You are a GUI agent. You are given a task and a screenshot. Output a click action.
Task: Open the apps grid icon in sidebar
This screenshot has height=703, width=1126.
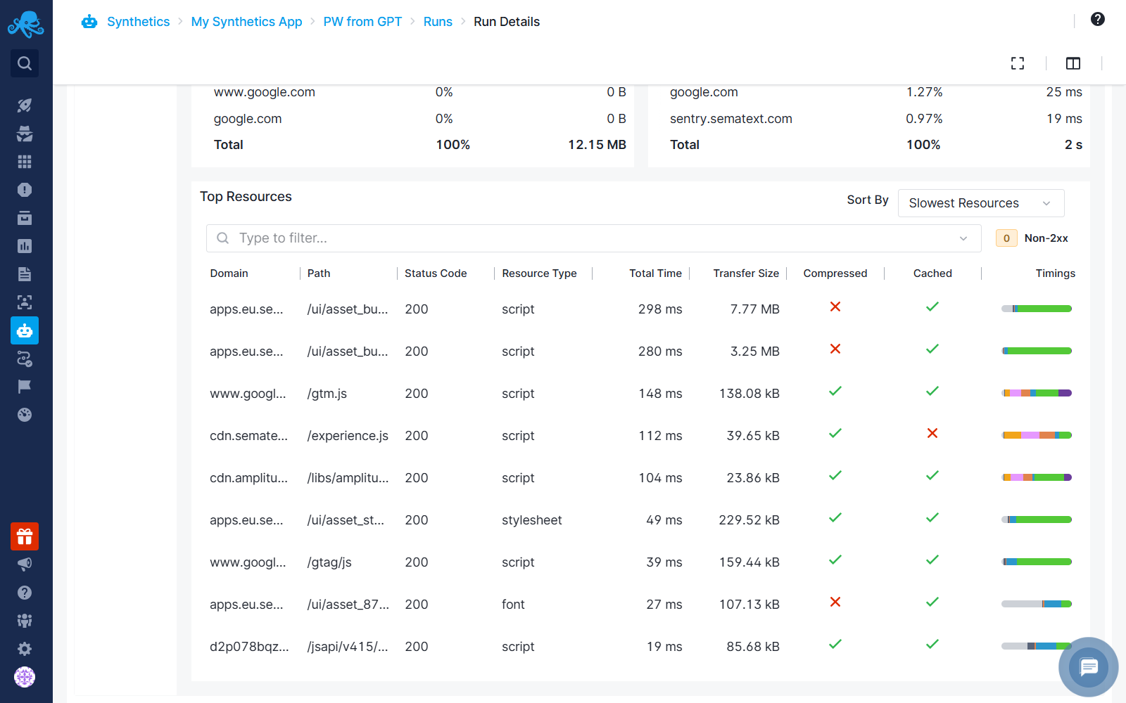(25, 162)
